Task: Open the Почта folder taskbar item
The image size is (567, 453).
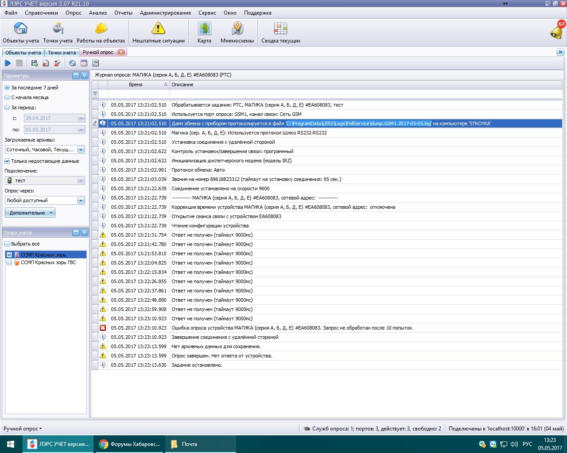Action: [x=201, y=444]
